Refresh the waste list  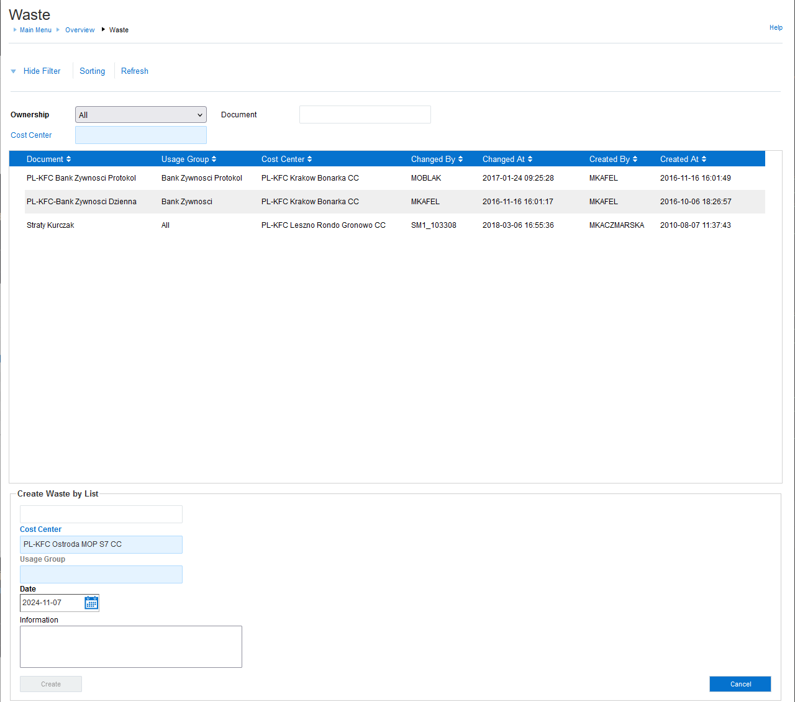point(134,71)
